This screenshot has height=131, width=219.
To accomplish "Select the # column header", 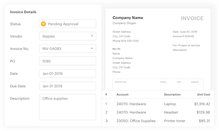I will click(106, 94).
